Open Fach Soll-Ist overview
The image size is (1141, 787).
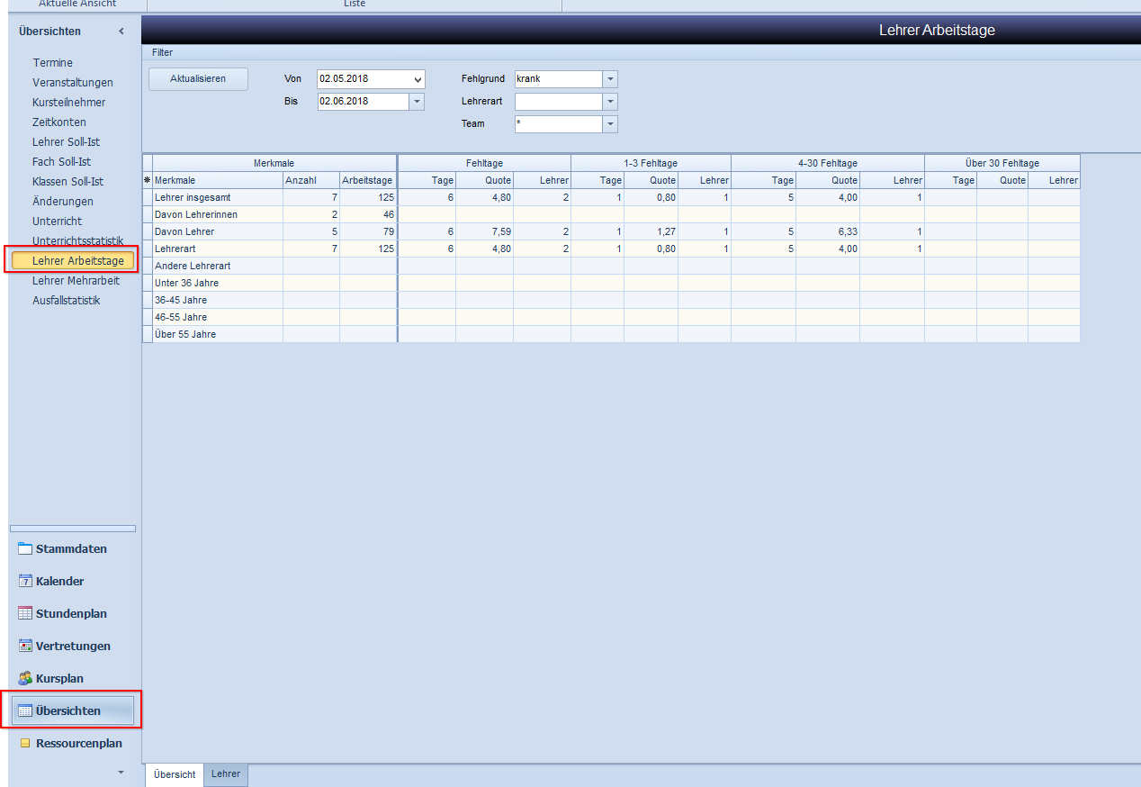pyautogui.click(x=61, y=162)
